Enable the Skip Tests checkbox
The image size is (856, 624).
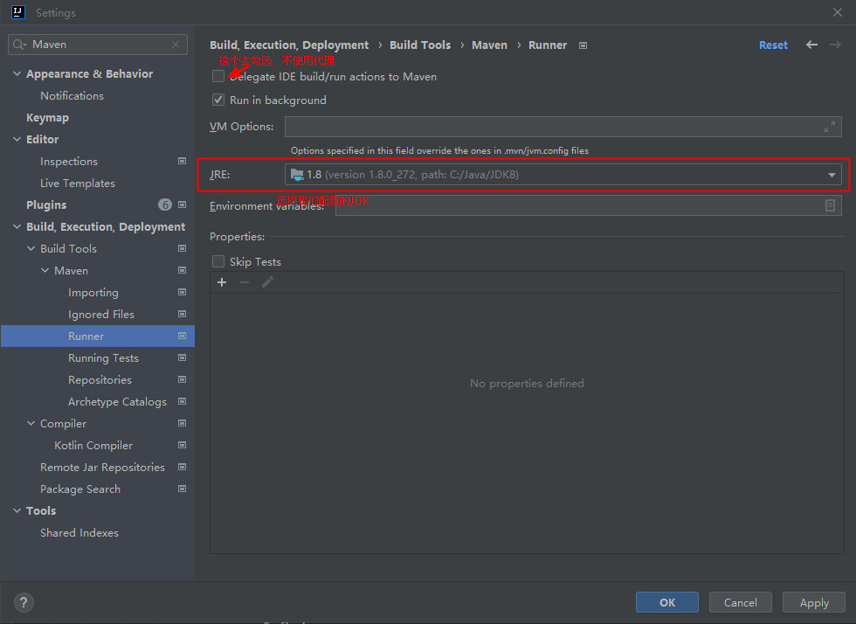[x=218, y=261]
